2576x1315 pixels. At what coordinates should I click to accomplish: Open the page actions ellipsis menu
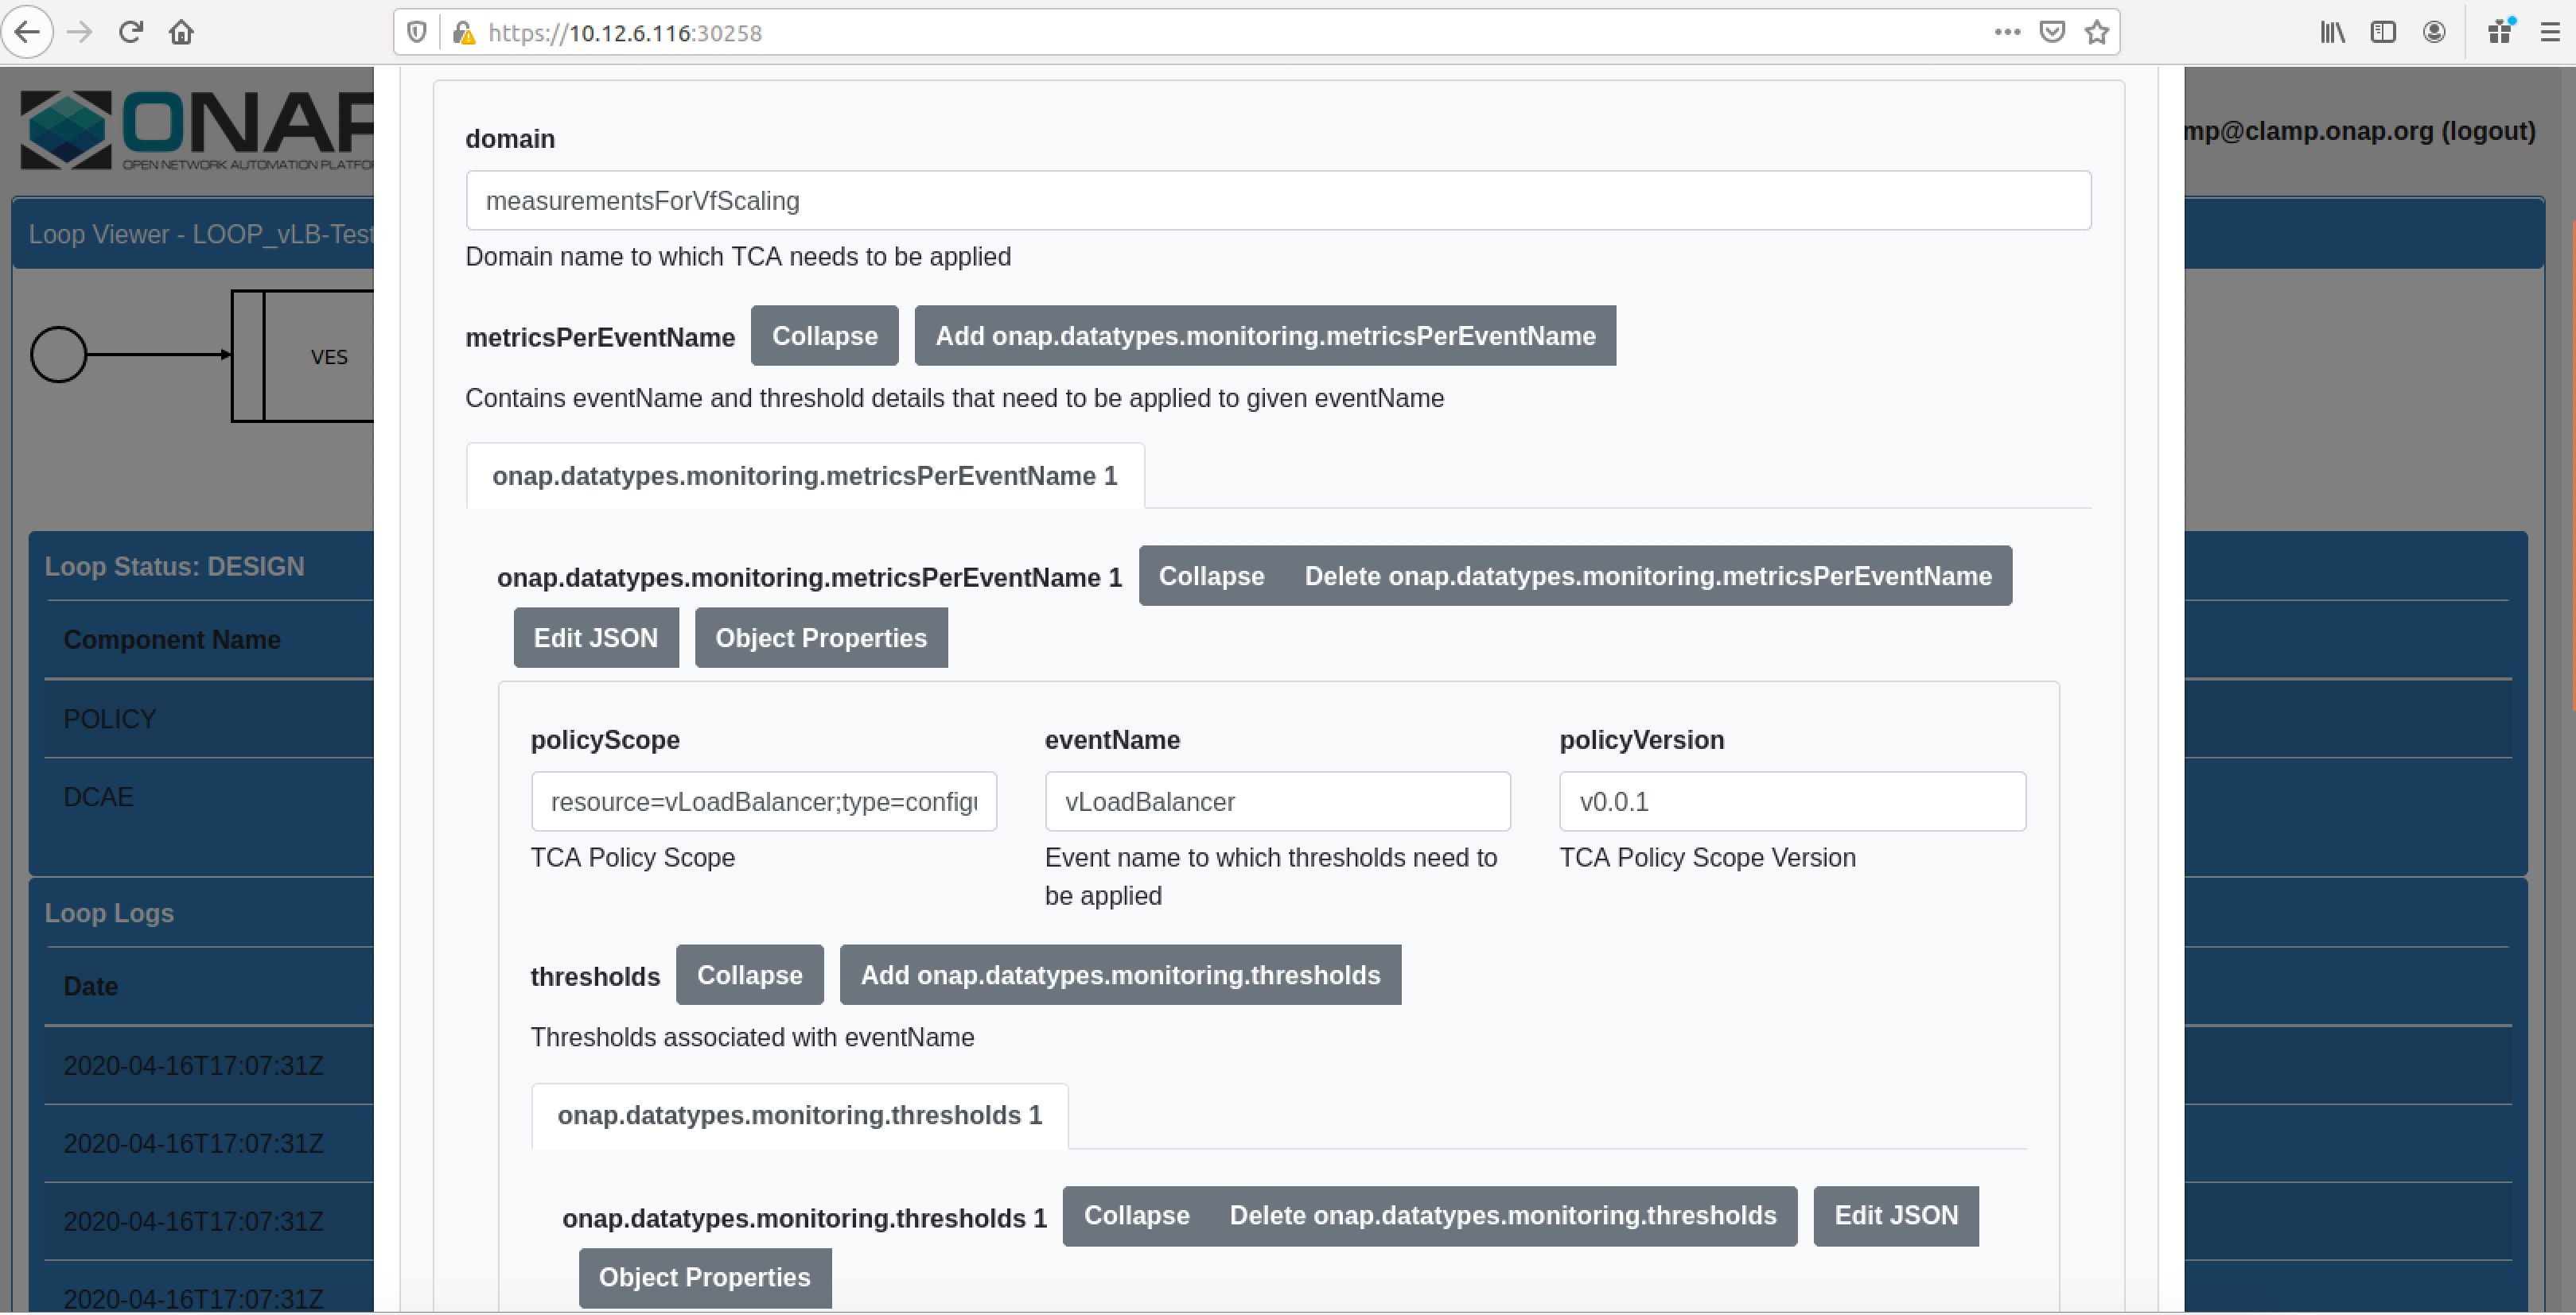[x=2007, y=32]
